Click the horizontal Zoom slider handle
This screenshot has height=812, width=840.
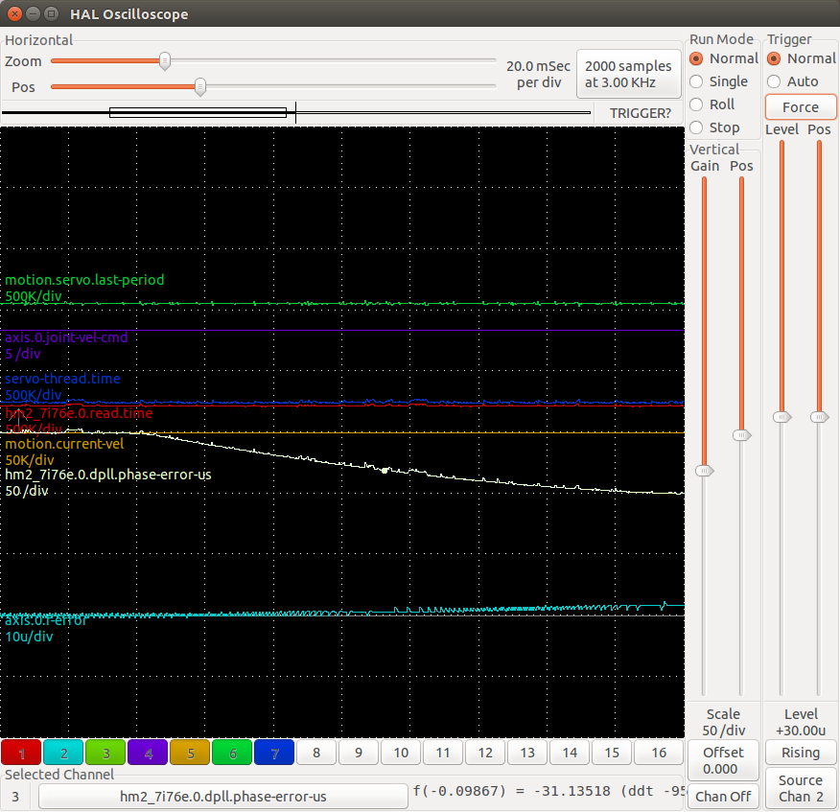tap(165, 61)
